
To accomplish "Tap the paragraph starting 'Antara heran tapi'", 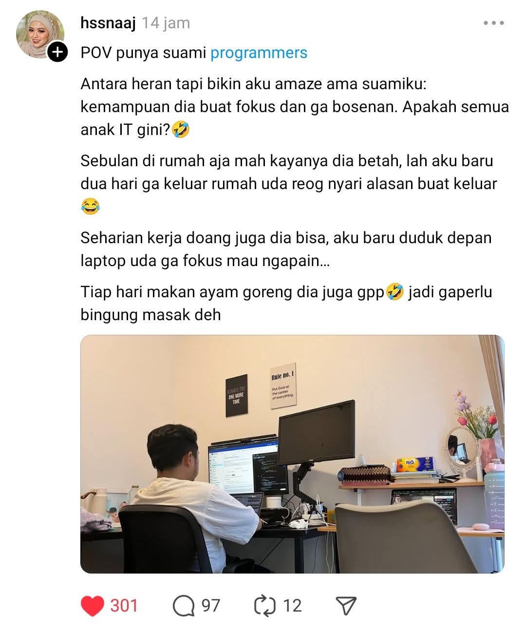I will 295,107.
